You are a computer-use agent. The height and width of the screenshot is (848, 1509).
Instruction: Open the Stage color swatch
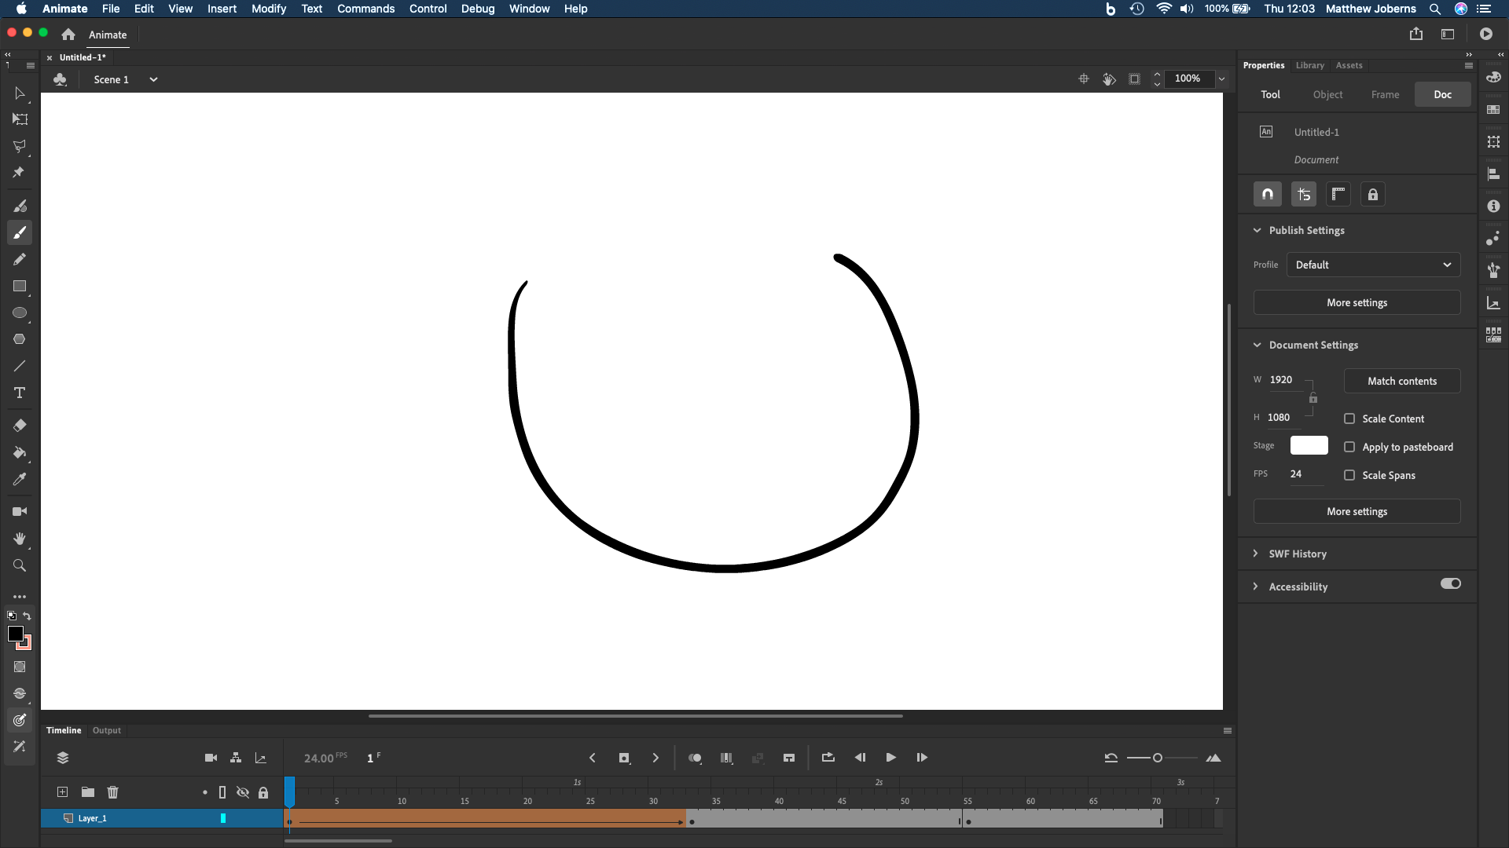tap(1309, 445)
